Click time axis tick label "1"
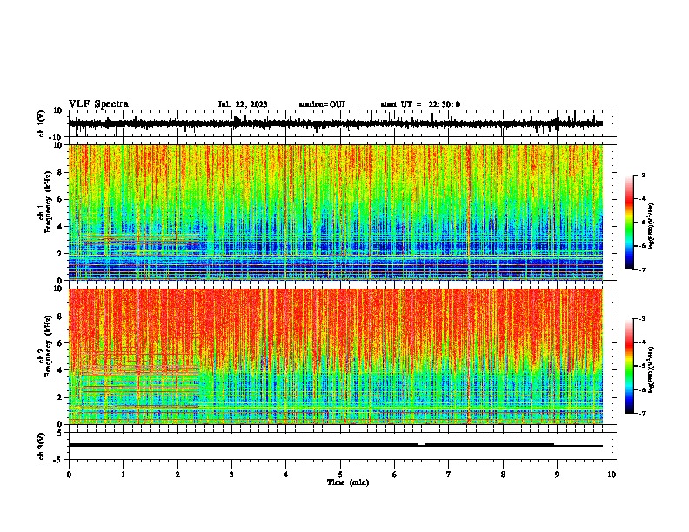This screenshot has width=689, height=532. click(123, 475)
